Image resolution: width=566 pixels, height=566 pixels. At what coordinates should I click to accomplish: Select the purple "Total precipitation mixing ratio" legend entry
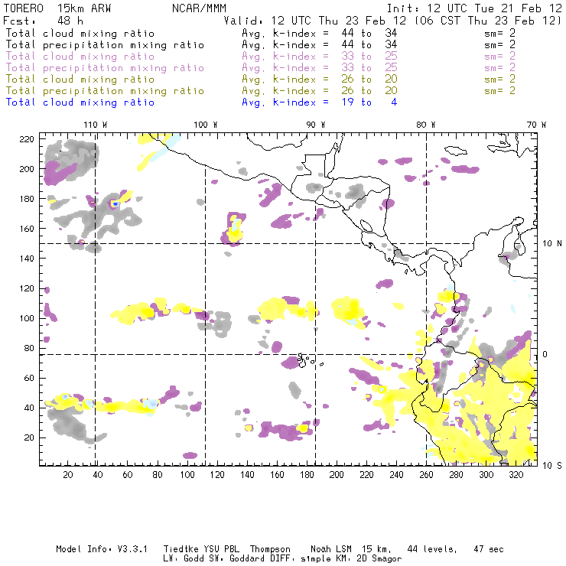pos(105,68)
